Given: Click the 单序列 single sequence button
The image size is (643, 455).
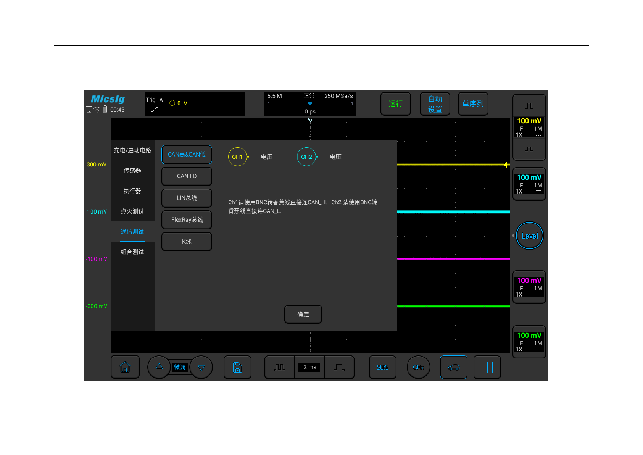Looking at the screenshot, I should tap(473, 104).
